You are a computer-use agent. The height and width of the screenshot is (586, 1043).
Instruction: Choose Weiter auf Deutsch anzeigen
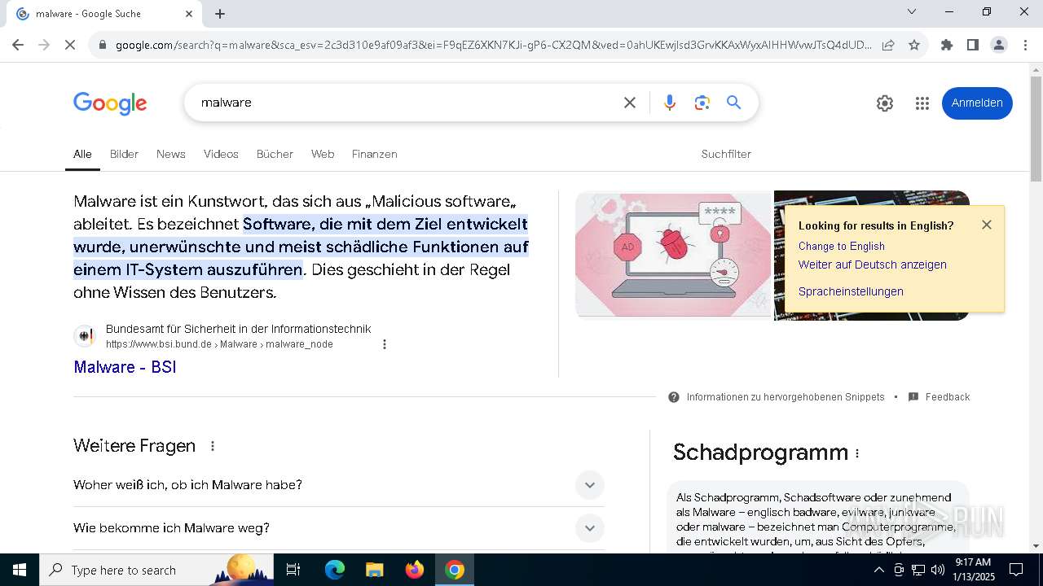[x=873, y=265]
